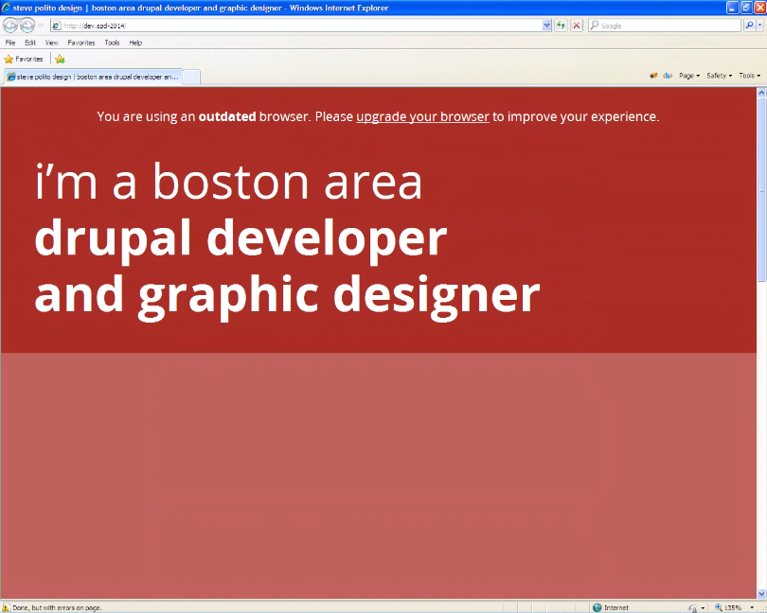Click the Internet zone globe icon

coord(597,607)
